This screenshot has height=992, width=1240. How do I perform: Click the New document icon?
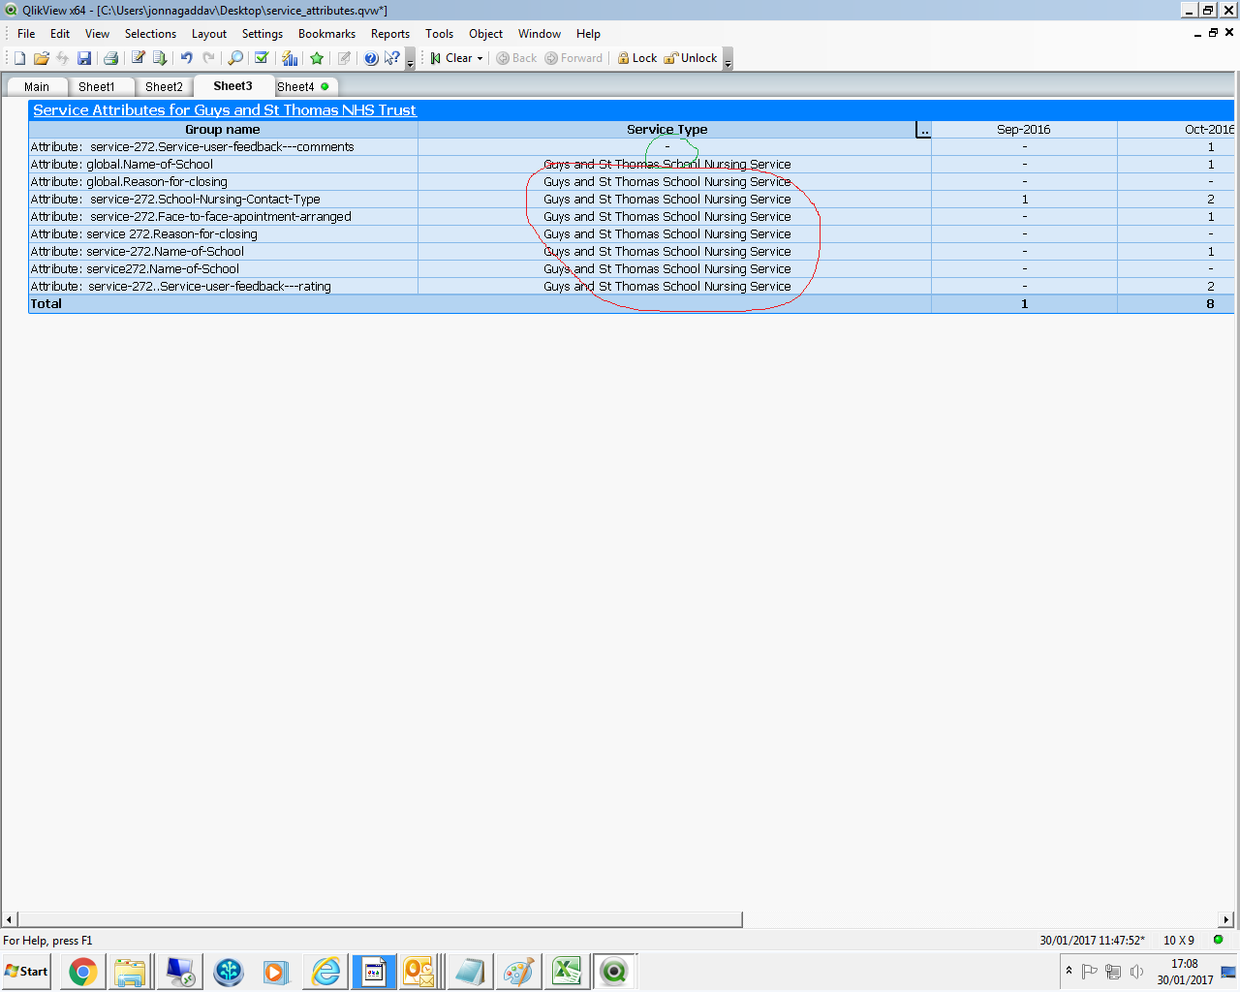tap(19, 58)
